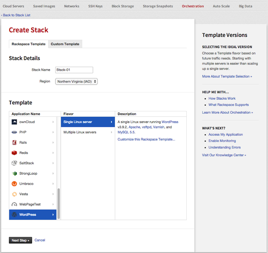Select the Rackspace Template tab

[x=28, y=44]
